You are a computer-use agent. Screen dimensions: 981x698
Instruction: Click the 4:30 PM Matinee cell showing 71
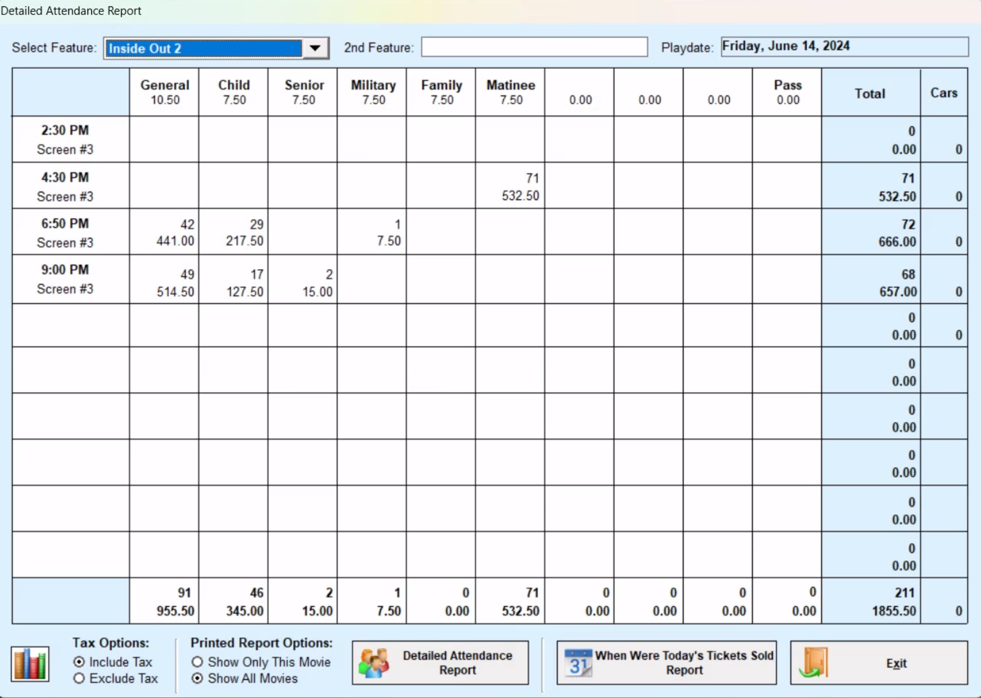[510, 186]
